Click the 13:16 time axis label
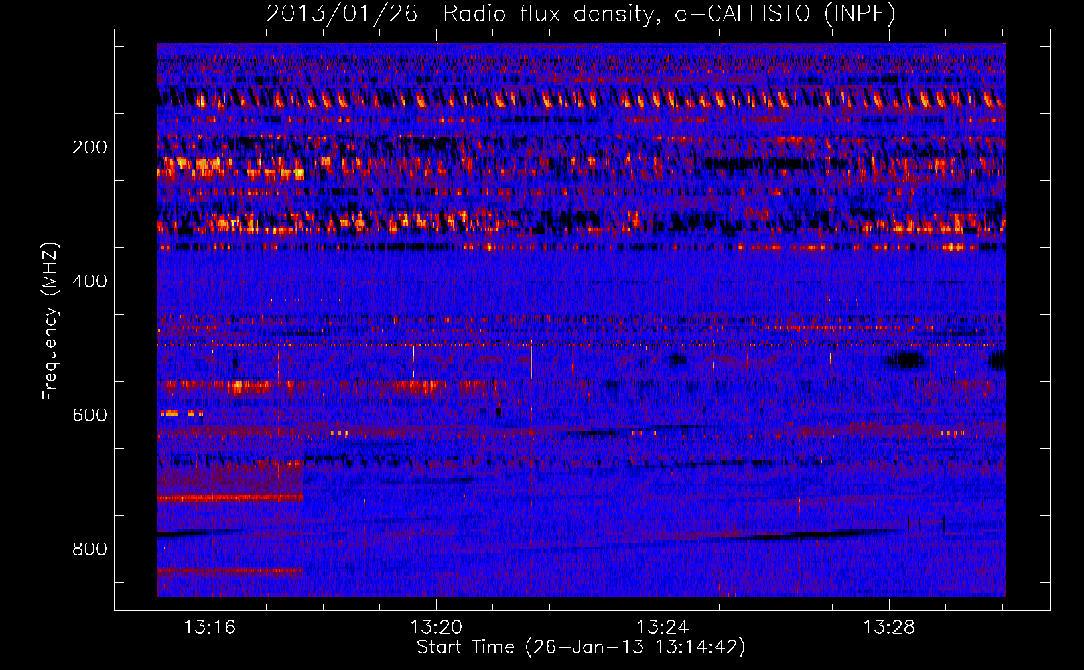The height and width of the screenshot is (670, 1084). [210, 628]
